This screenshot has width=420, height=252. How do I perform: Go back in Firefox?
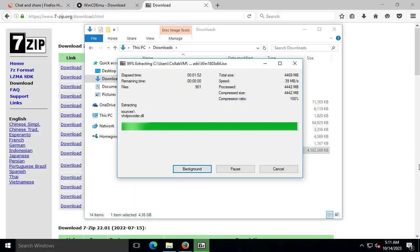click(x=7, y=16)
